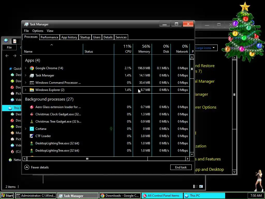The width and height of the screenshot is (265, 199).
Task: Switch to the Startup tab
Action: click(85, 37)
